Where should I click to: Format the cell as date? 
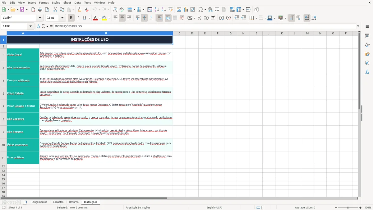213,18
